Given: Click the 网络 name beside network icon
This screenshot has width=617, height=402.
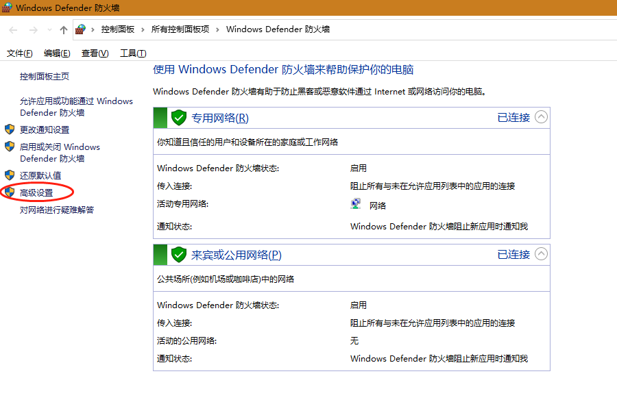Looking at the screenshot, I should (378, 205).
